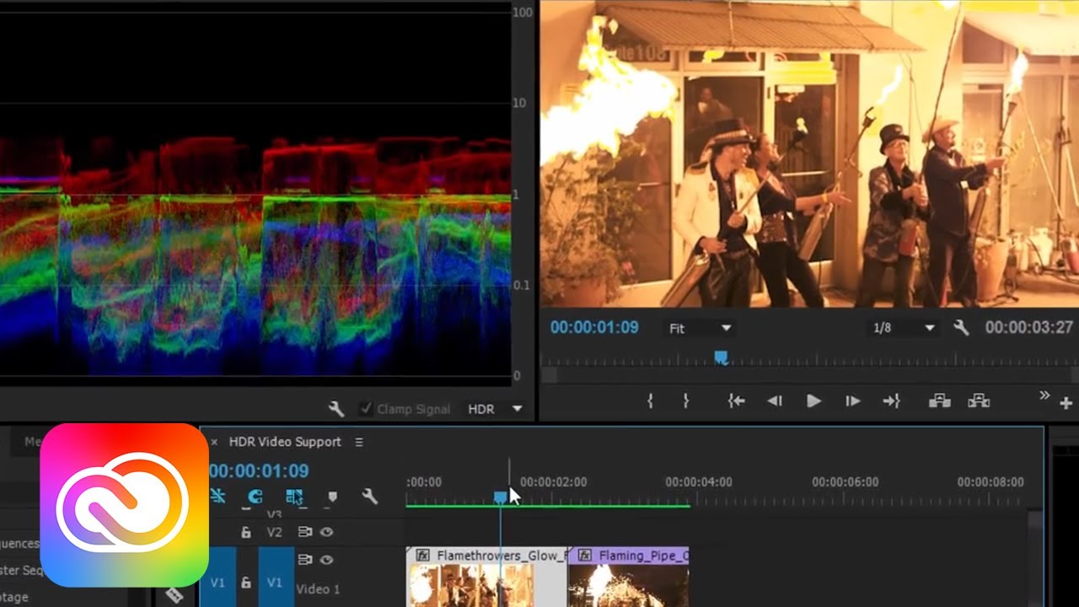
Task: Click the Mark Out button
Action: [x=686, y=401]
